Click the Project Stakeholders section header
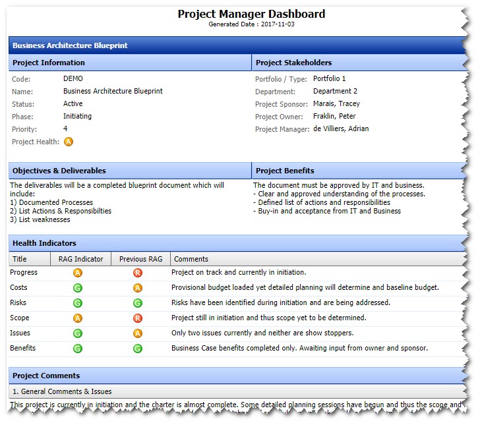The width and height of the screenshot is (480, 425). 359,63
